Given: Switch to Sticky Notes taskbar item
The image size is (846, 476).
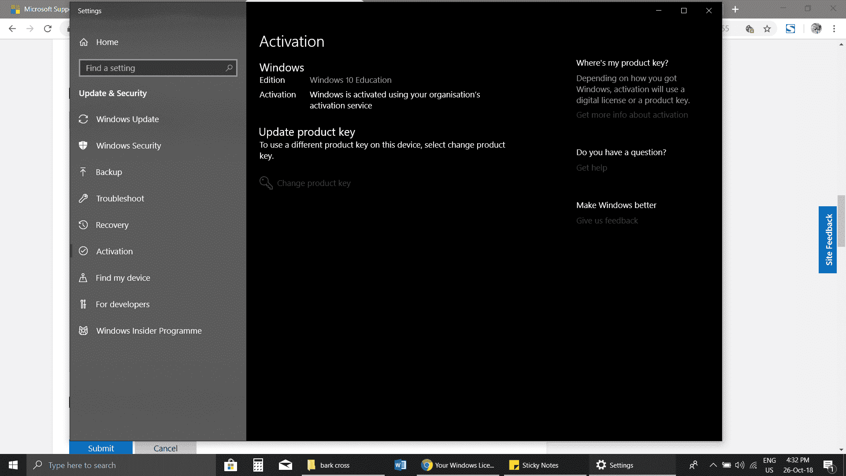Looking at the screenshot, I should click(x=545, y=465).
